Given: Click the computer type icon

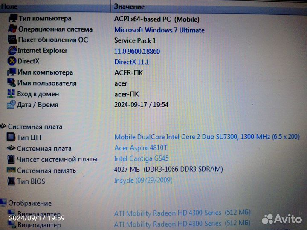Looking at the screenshot, I should click(13, 18).
